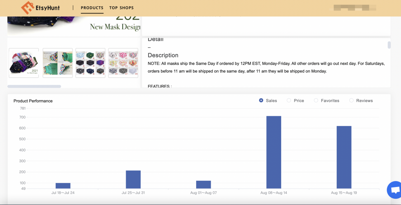Image resolution: width=401 pixels, height=205 pixels.
Task: Click the thumbnail strip horizontal scrollbar
Action: click(34, 86)
